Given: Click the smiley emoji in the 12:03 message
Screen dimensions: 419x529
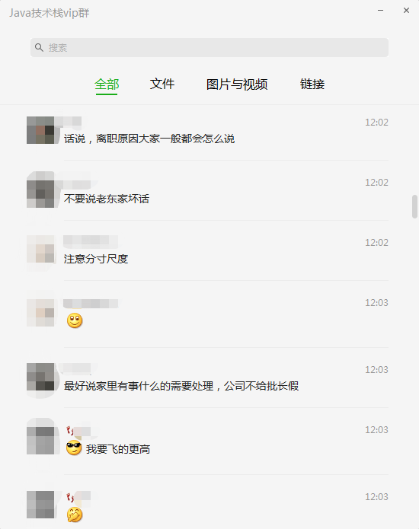Looking at the screenshot, I should pyautogui.click(x=75, y=320).
